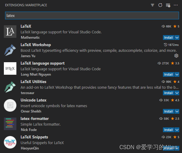The width and height of the screenshot is (182, 153).
Task: Install the latex-formatter extension
Action: coord(168,130)
